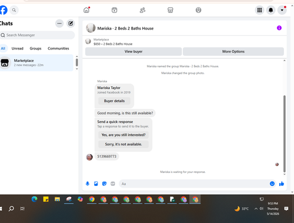Image resolution: width=294 pixels, height=223 pixels.
Task: Open the Video/Reels tab icon
Action: (115, 10)
